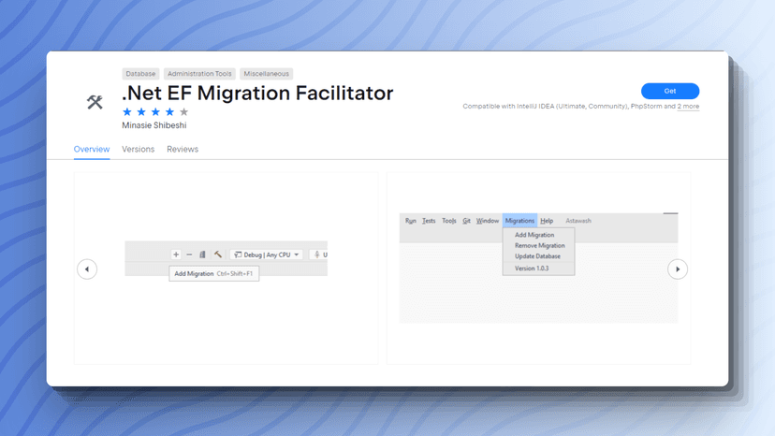
Task: Click the fifth grey rating star
Action: (183, 111)
